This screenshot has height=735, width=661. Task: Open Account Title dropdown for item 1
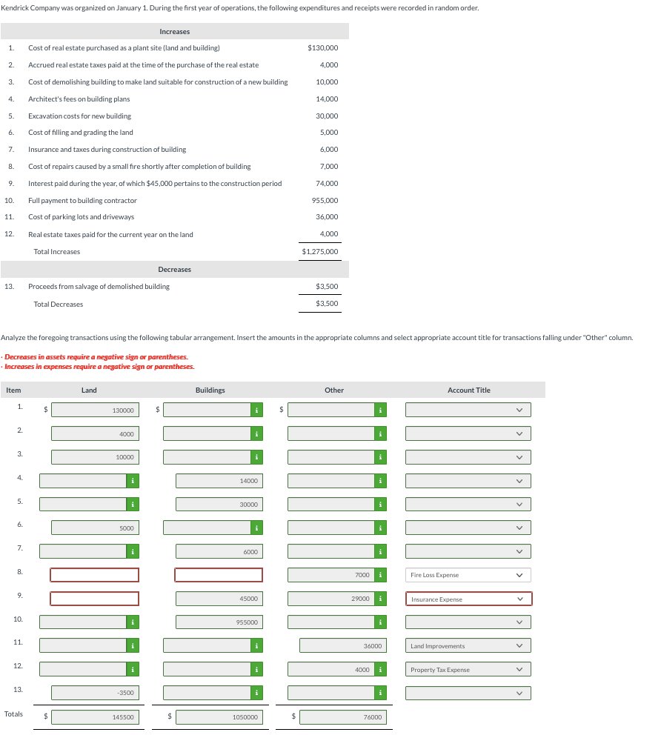click(468, 410)
